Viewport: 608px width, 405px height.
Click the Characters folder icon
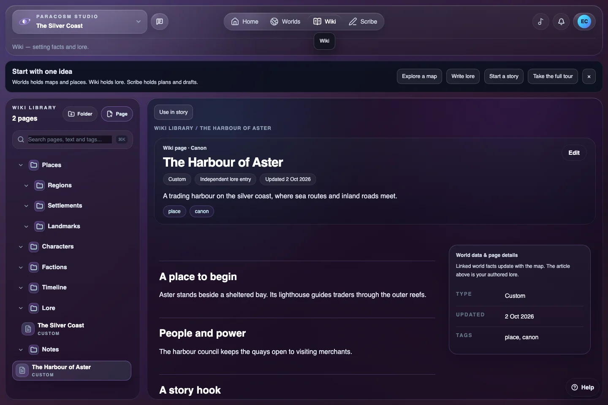34,247
